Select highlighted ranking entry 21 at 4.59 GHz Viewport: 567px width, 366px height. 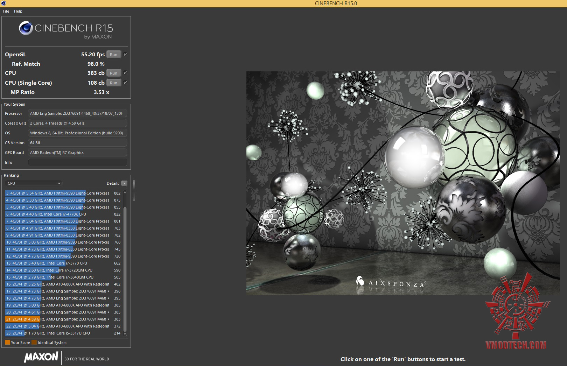coord(63,319)
